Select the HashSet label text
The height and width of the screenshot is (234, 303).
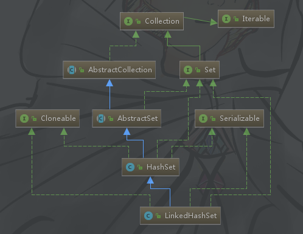[161, 167]
